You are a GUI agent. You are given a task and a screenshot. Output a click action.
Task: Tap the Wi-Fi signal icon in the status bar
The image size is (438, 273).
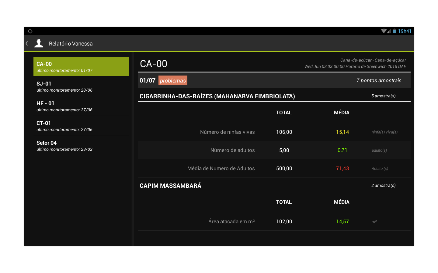pyautogui.click(x=384, y=31)
